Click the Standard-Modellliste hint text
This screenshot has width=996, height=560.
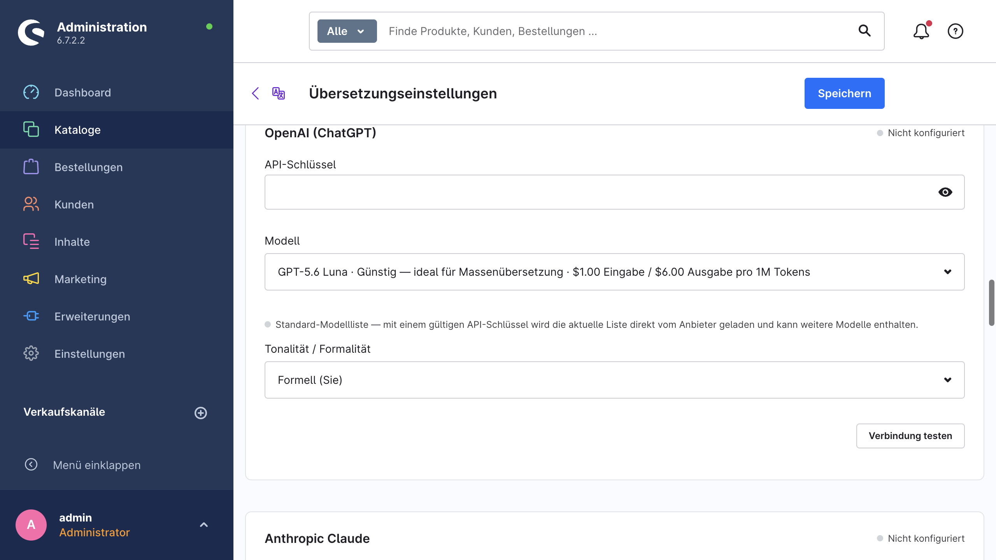[596, 325]
